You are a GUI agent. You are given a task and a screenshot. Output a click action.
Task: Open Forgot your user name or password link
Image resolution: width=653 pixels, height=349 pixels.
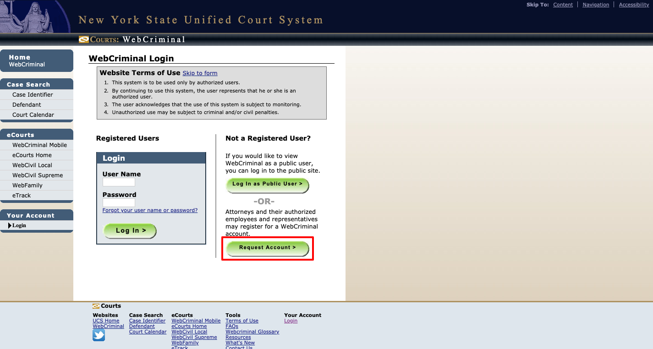pos(150,211)
